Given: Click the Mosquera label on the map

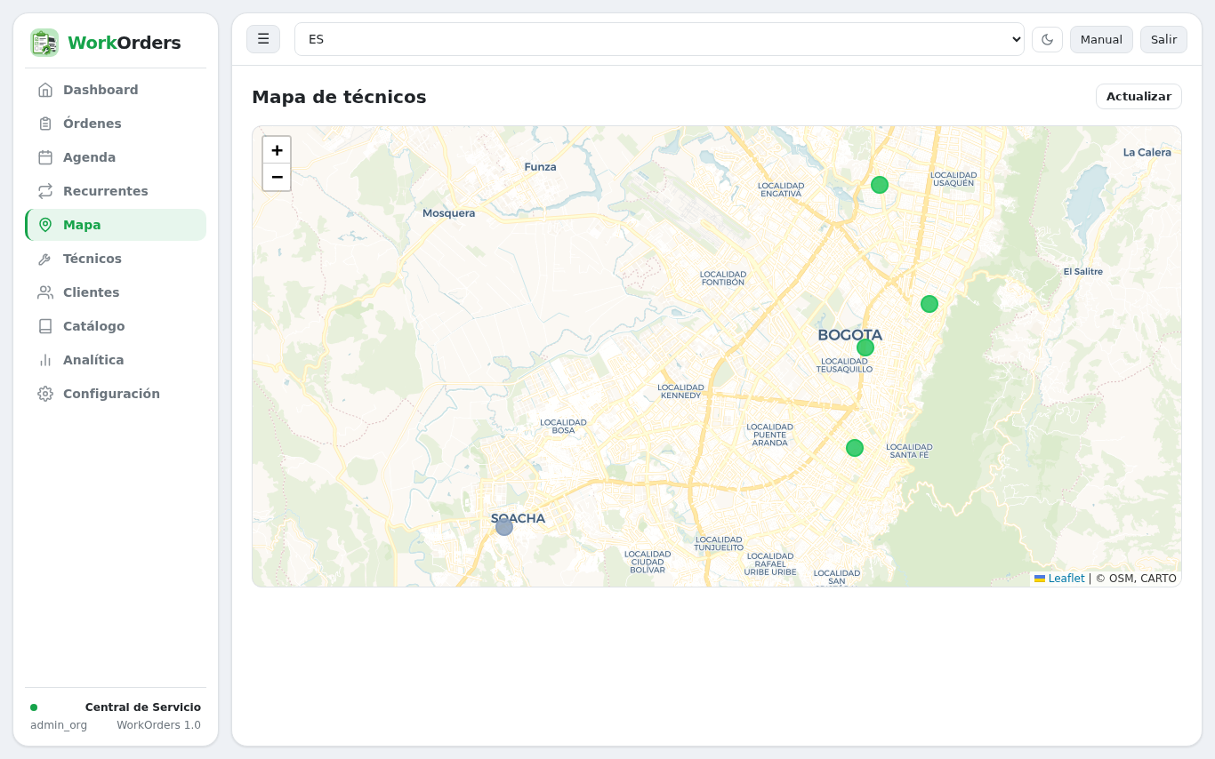Looking at the screenshot, I should 448,213.
